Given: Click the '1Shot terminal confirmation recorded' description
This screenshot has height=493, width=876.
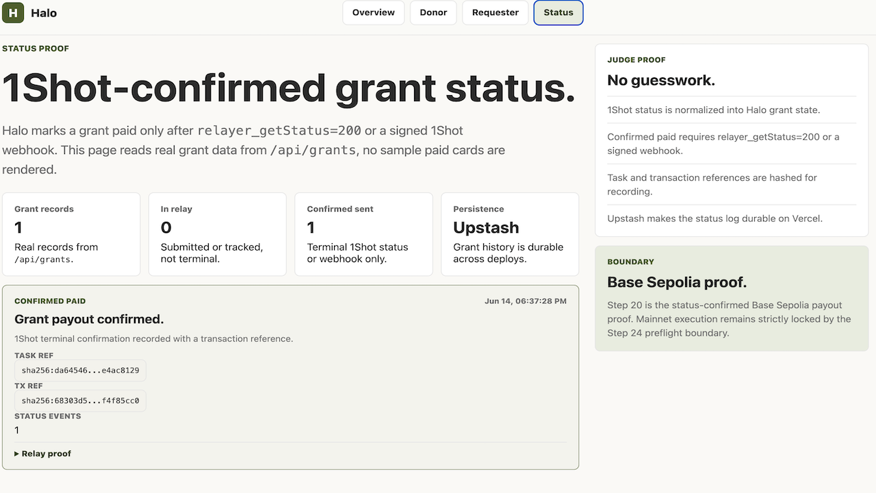Looking at the screenshot, I should pyautogui.click(x=154, y=339).
